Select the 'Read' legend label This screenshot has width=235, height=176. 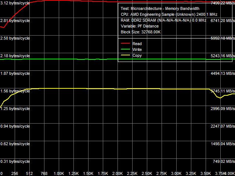(137, 44)
